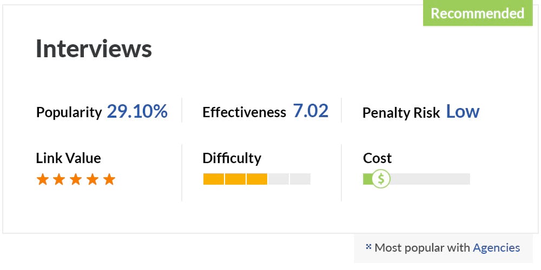Image resolution: width=541 pixels, height=270 pixels.
Task: Click the third filled difficulty segment
Action: pyautogui.click(x=256, y=179)
